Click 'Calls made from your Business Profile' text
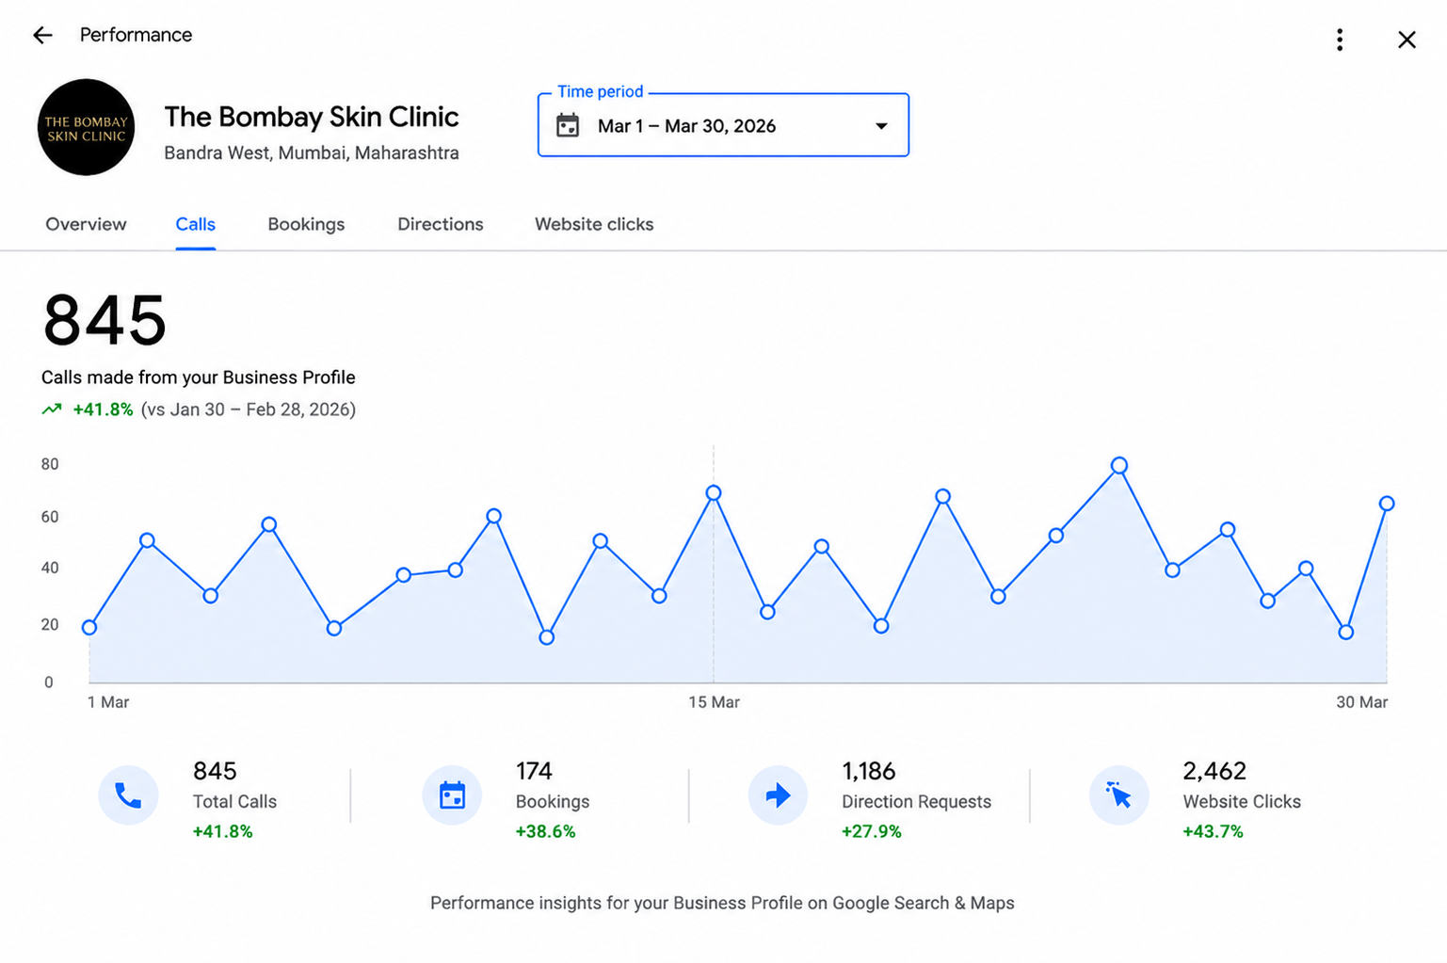Image resolution: width=1447 pixels, height=963 pixels. pos(198,377)
